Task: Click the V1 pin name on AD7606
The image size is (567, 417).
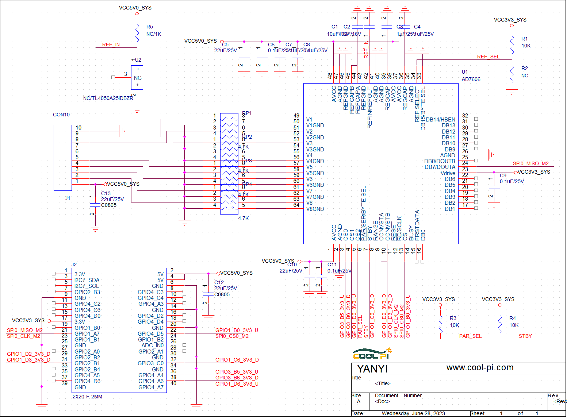Action: click(309, 120)
